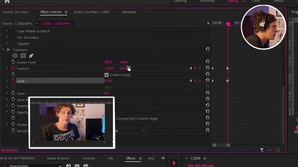Reset the Transform effect
This screenshot has height=167, width=298.
point(208,49)
